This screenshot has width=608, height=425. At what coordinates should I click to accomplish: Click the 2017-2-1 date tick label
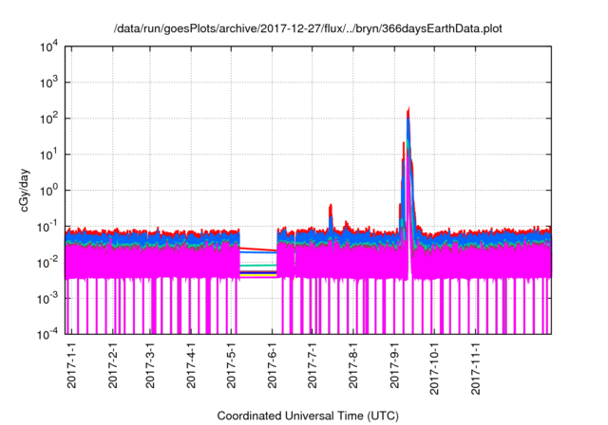[112, 366]
